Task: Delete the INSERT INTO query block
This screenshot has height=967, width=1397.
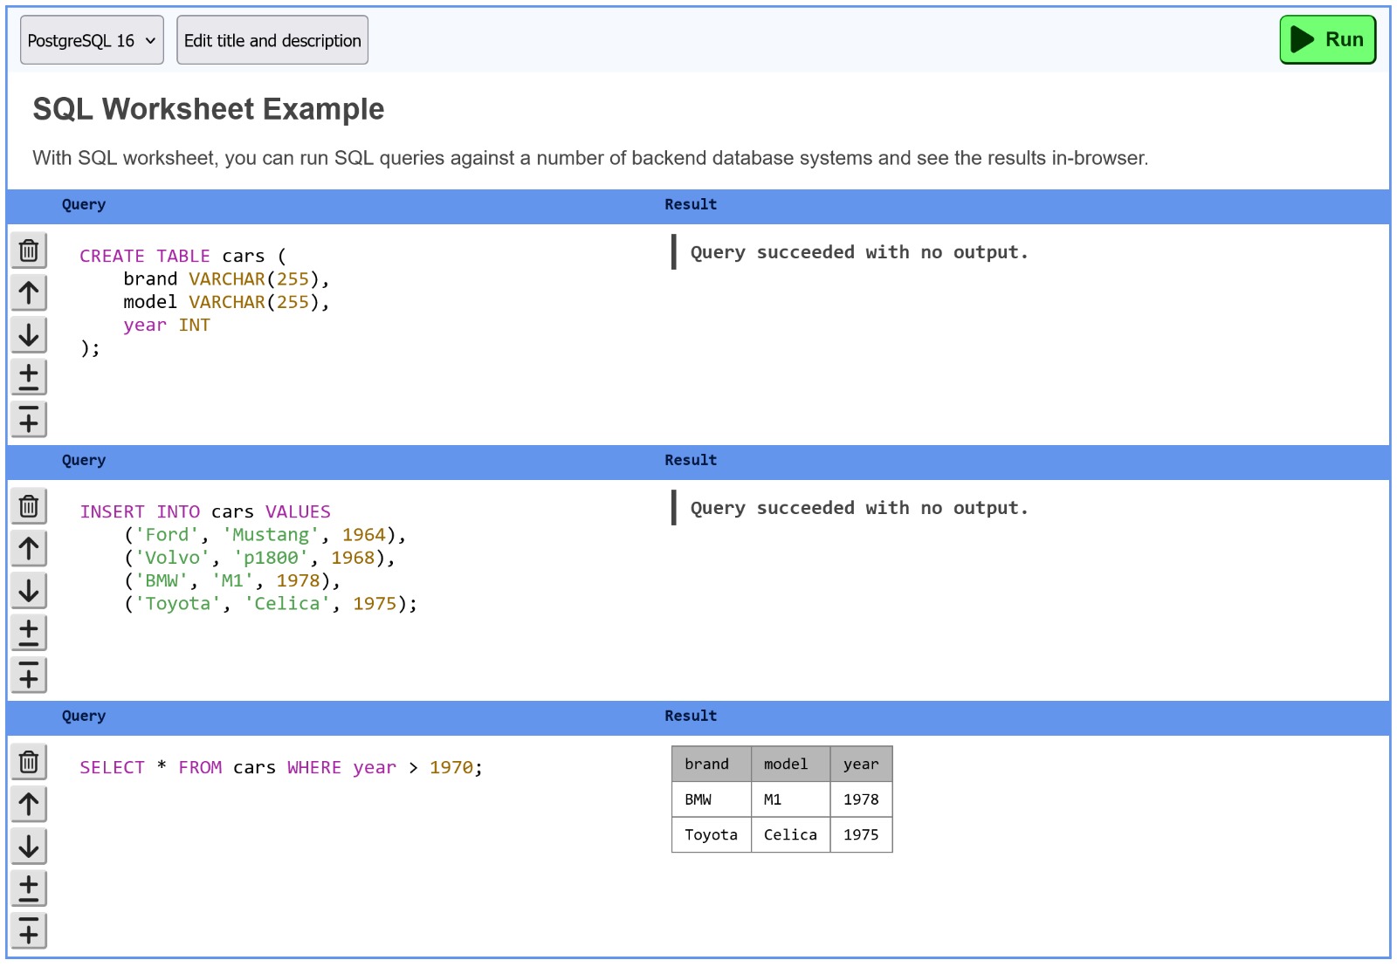Action: (29, 506)
